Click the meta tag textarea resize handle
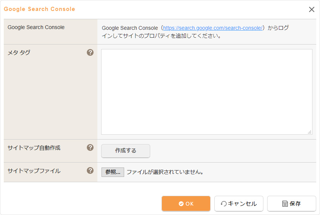The width and height of the screenshot is (320, 215). click(309, 132)
